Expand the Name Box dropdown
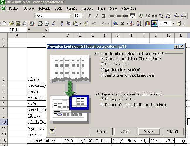Viewport: 190px width, 146px height. [29, 30]
